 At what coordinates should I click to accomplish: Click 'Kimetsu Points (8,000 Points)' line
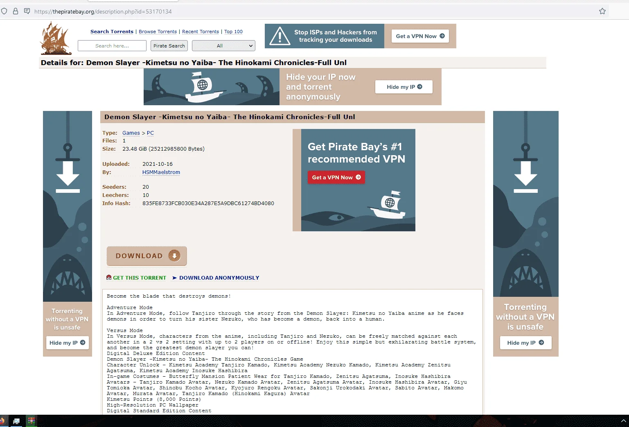point(154,399)
